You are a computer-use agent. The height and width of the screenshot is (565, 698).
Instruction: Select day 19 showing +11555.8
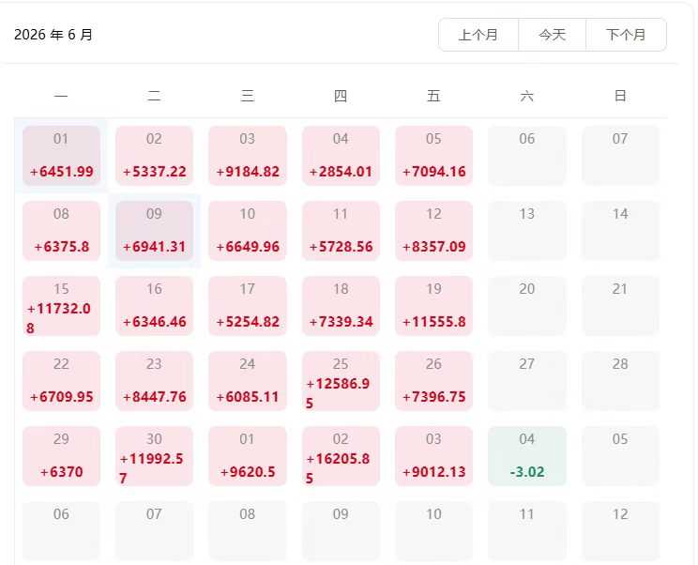pos(434,306)
